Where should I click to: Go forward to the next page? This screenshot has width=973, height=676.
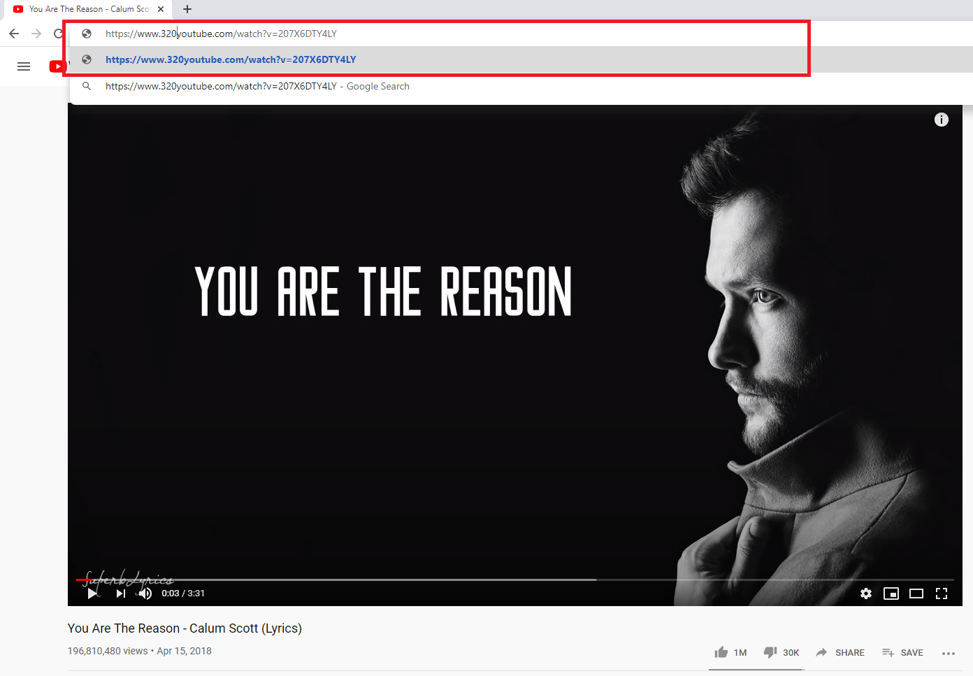point(36,34)
